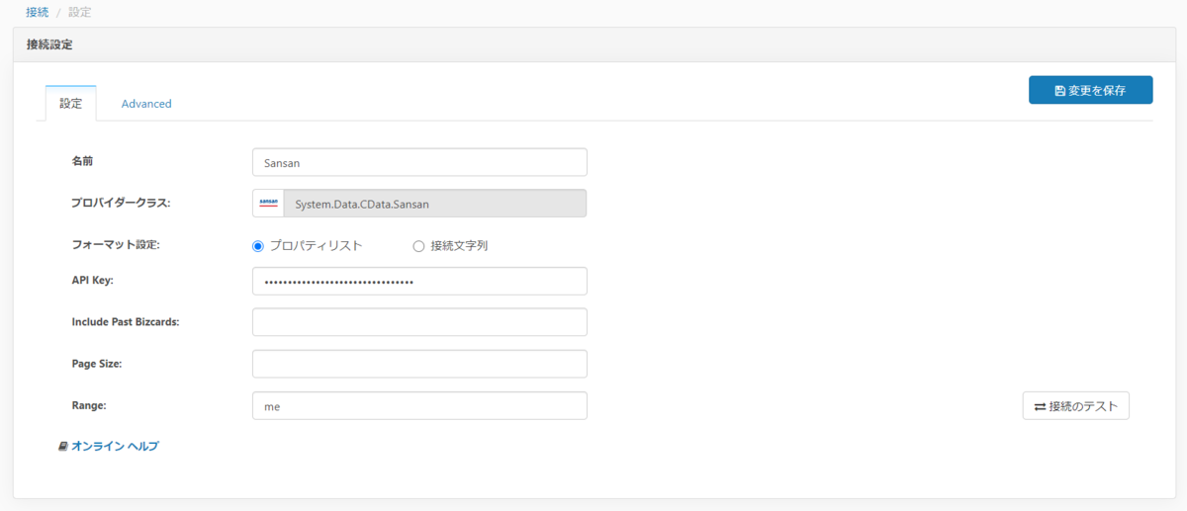Click the フォーマット設定: label
Screen dimensions: 1187x511
click(116, 245)
